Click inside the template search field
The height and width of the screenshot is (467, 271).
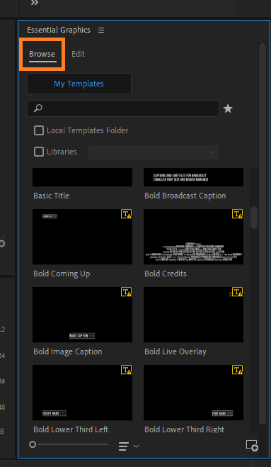point(123,108)
